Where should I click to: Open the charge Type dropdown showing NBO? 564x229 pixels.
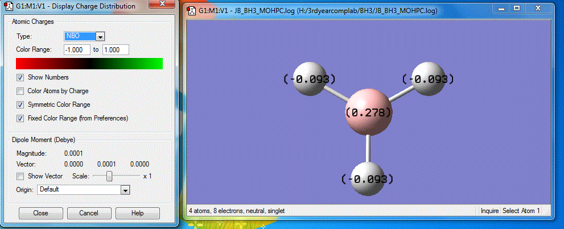coord(85,36)
